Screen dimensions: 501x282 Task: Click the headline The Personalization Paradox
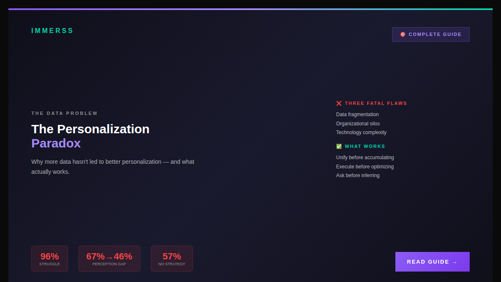pyautogui.click(x=90, y=135)
